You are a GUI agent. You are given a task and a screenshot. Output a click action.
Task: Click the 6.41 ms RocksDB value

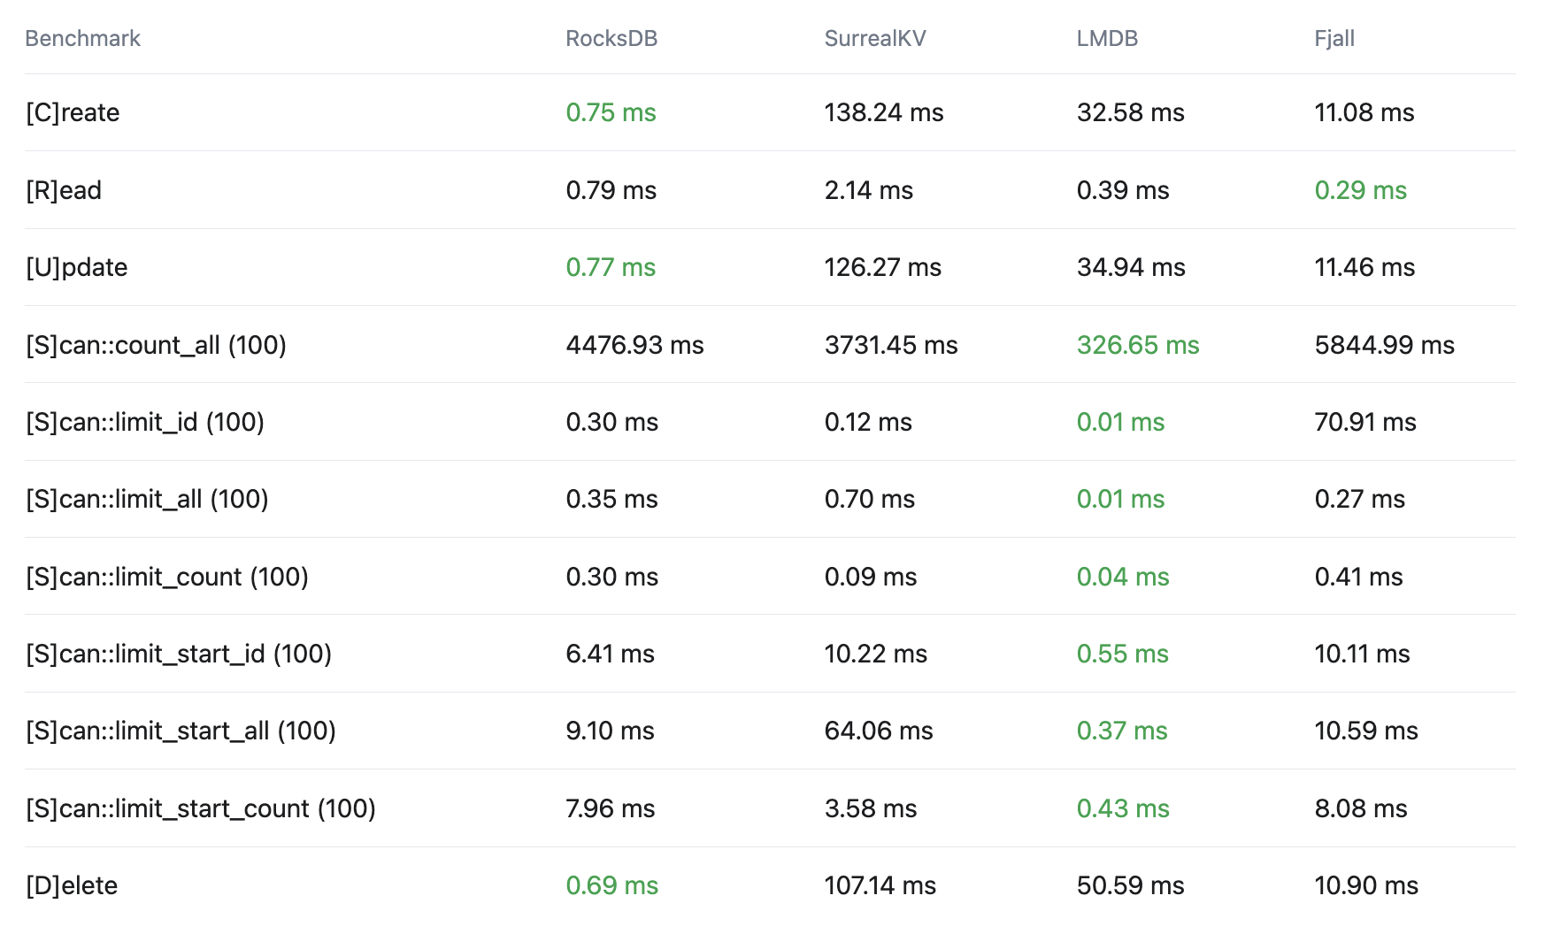click(611, 654)
